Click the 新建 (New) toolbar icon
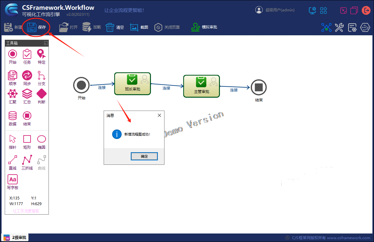This screenshot has height=242, width=374. click(x=8, y=27)
